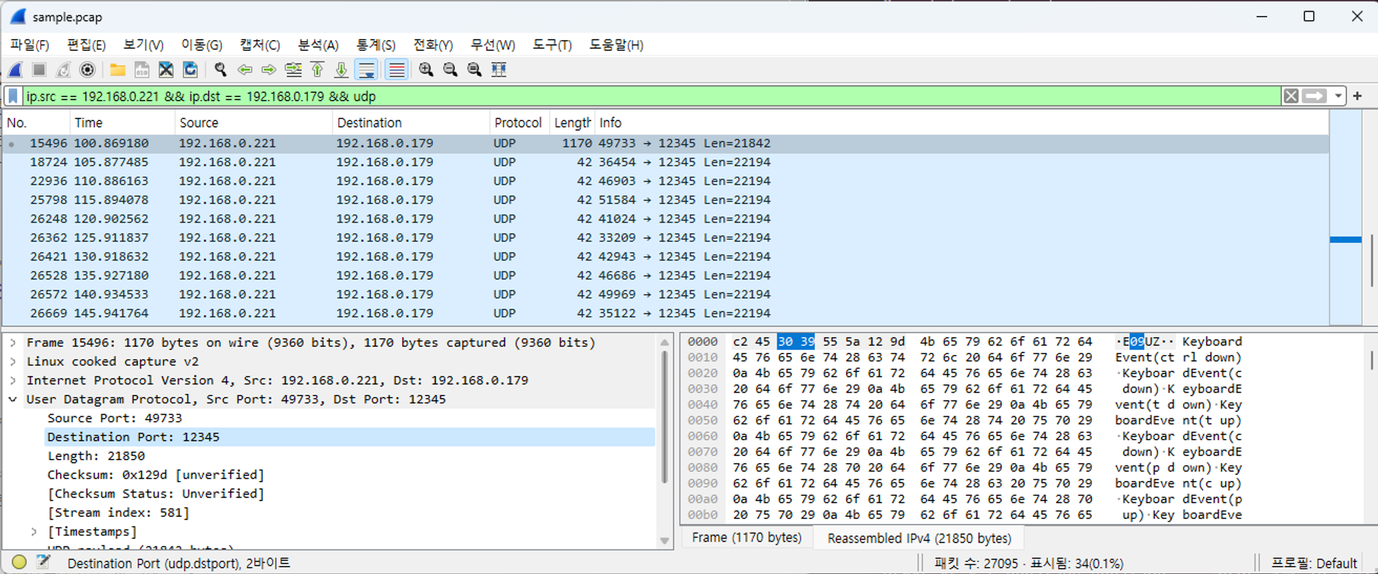The height and width of the screenshot is (574, 1378).
Task: Select the Source Port: 49733 field
Action: (x=349, y=418)
